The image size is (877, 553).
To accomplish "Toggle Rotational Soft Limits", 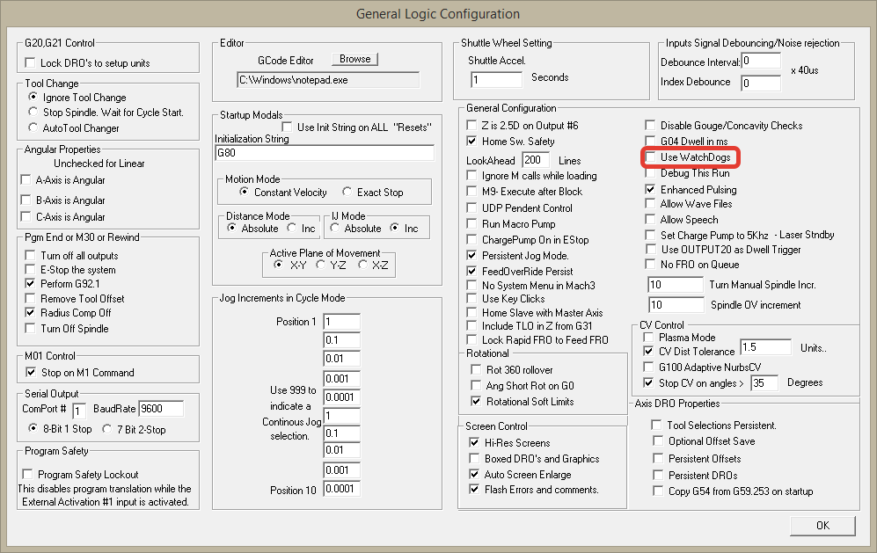I will point(475,401).
